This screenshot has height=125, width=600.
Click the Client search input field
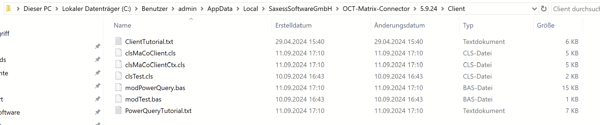click(x=575, y=9)
